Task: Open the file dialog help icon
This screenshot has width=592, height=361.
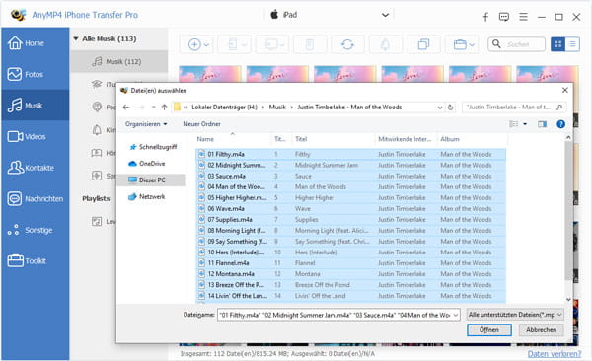Action: 561,124
